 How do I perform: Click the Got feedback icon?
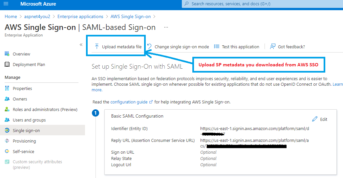pyautogui.click(x=272, y=47)
